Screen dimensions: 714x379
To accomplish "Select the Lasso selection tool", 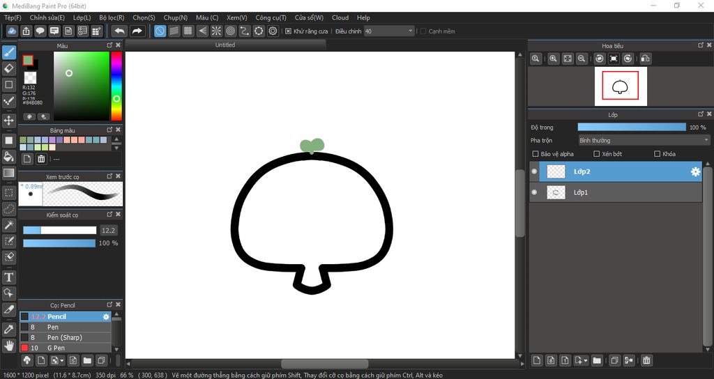I will coord(8,209).
